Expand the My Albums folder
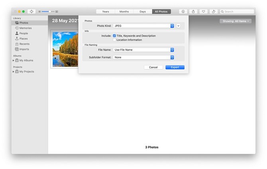The image size is (267, 169). click(x=14, y=60)
